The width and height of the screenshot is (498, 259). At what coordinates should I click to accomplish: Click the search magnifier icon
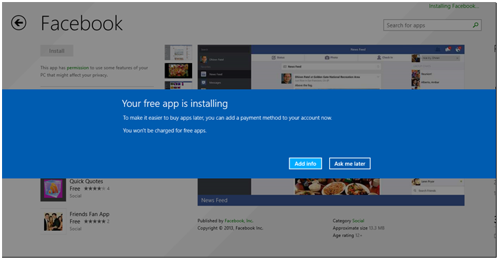coord(475,25)
